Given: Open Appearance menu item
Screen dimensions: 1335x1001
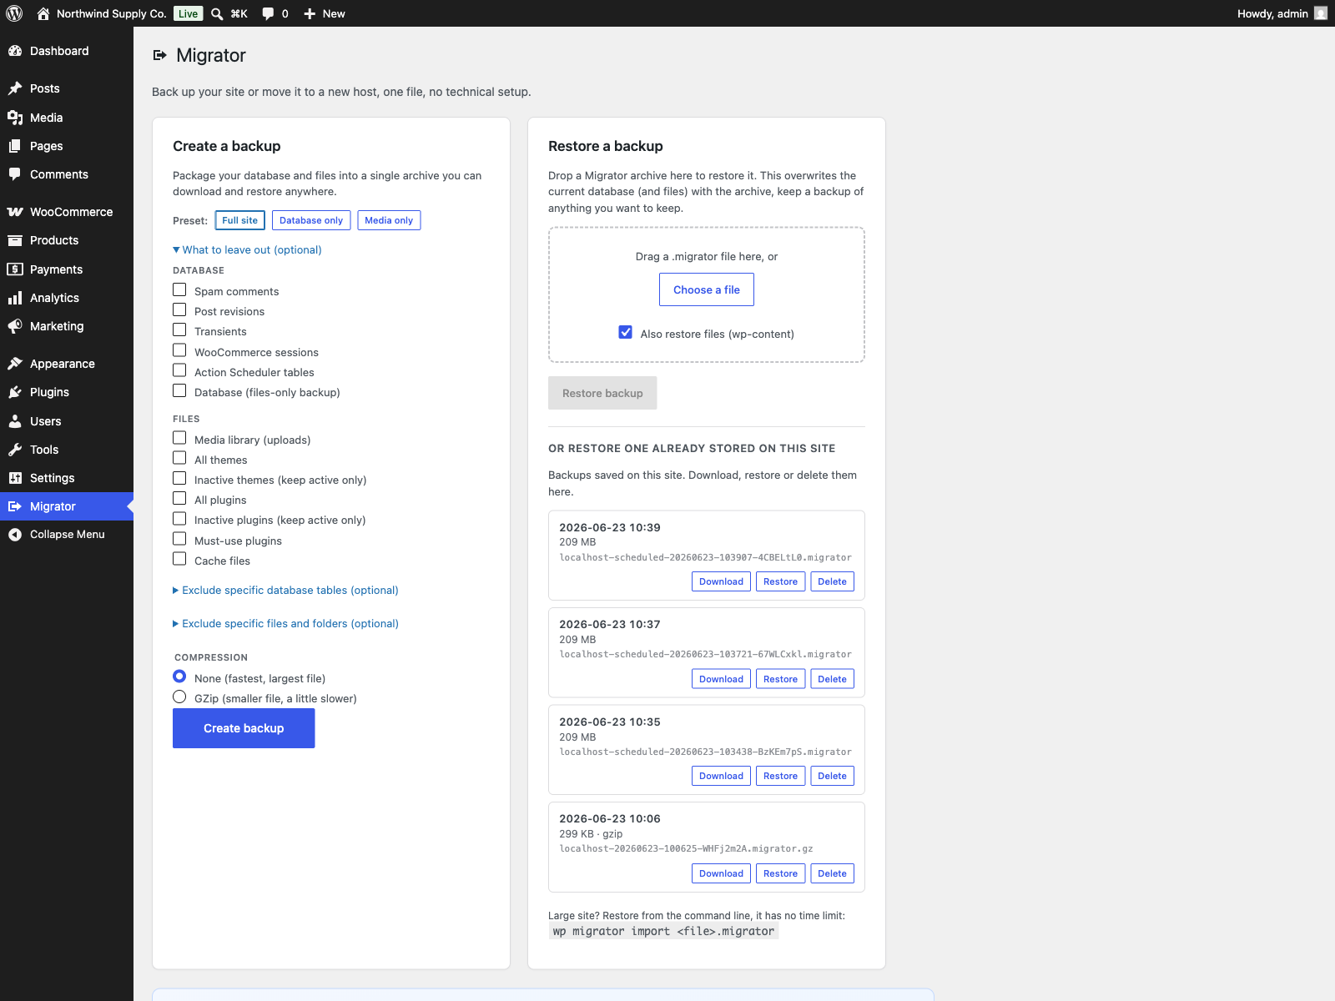Looking at the screenshot, I should [x=67, y=364].
